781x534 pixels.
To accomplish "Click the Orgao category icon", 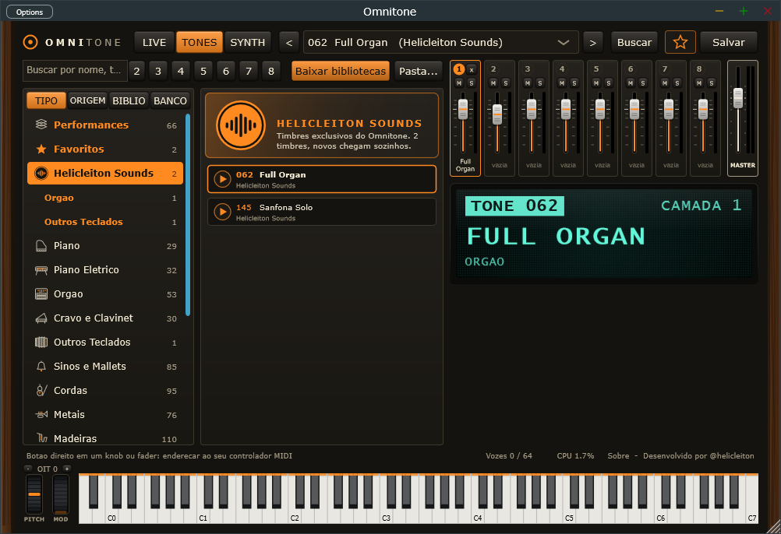I will [x=41, y=293].
